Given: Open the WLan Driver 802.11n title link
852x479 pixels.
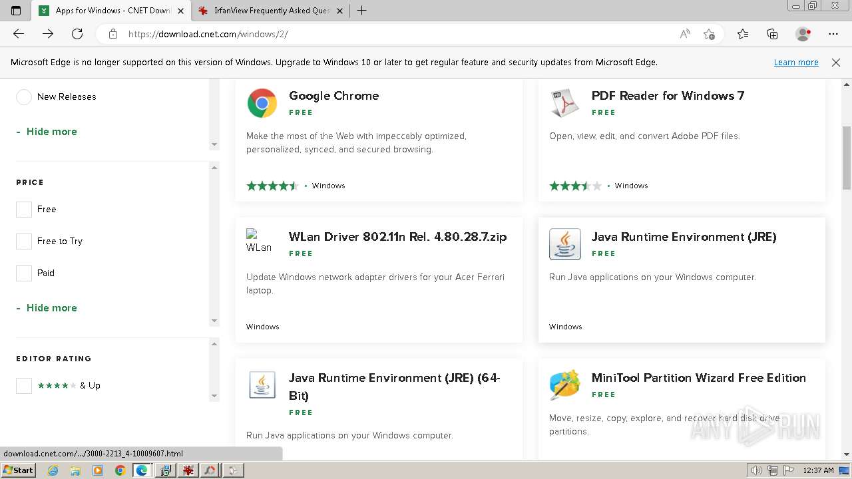Looking at the screenshot, I should 397,237.
